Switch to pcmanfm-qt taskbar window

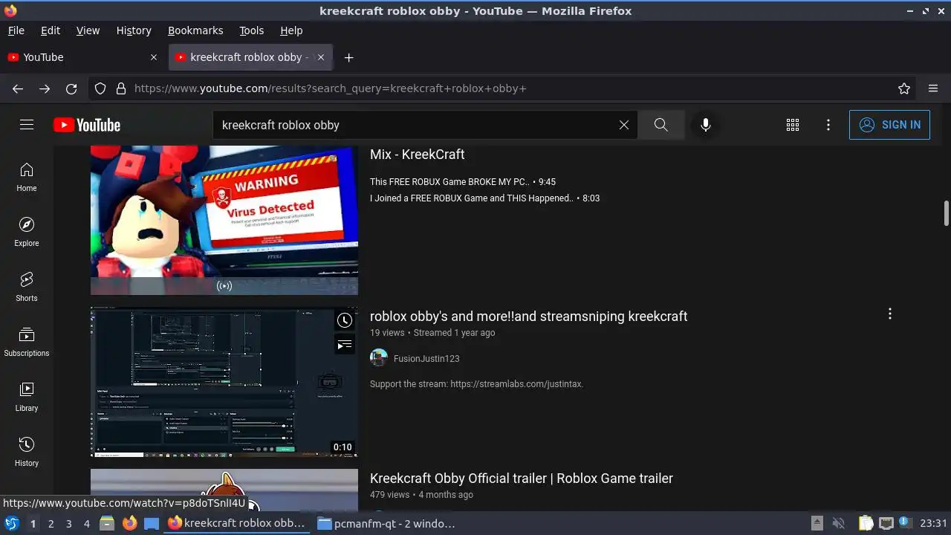click(386, 524)
